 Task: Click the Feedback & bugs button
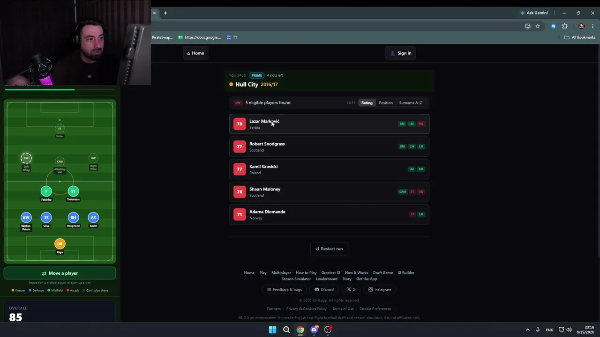pyautogui.click(x=284, y=290)
